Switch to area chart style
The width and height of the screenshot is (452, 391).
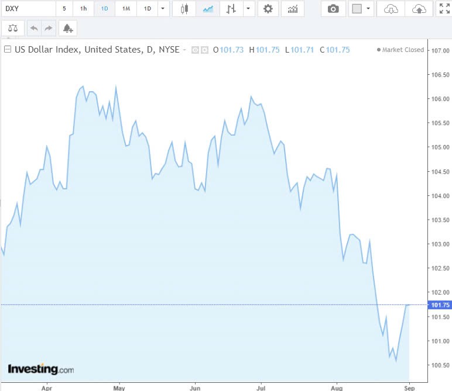coord(208,9)
